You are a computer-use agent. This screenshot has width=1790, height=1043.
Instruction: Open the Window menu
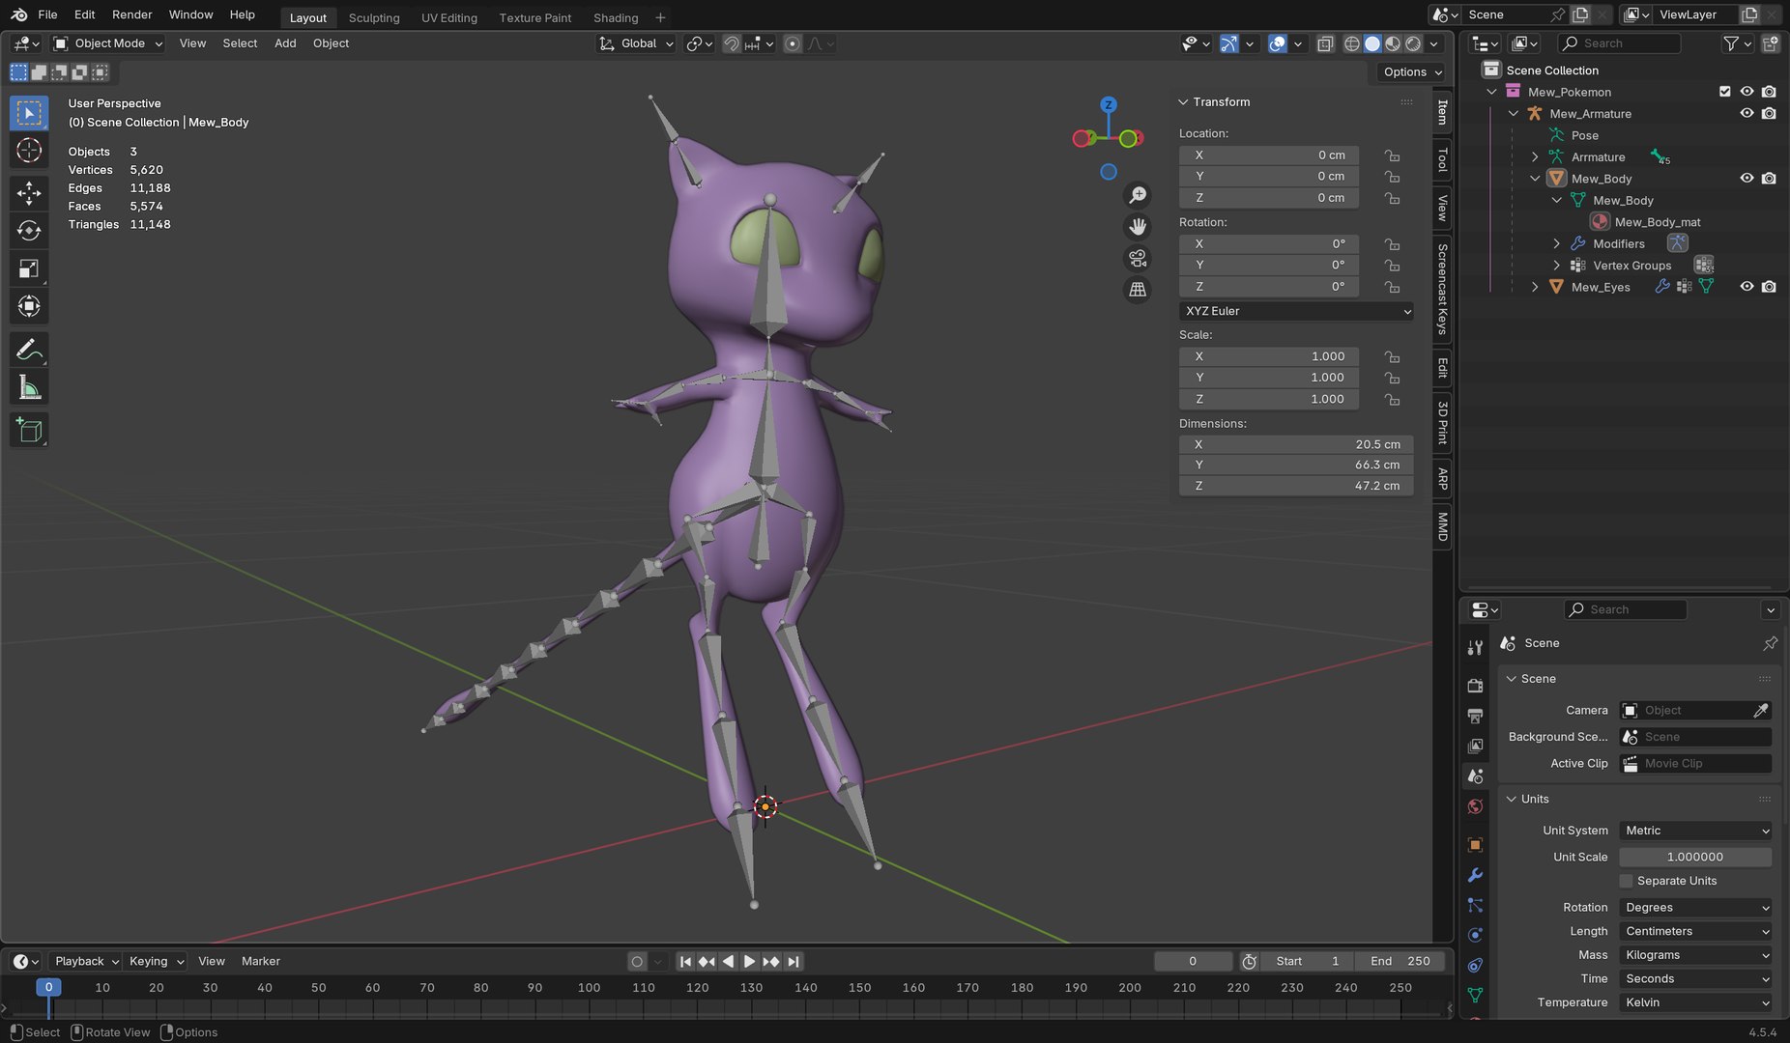(190, 14)
